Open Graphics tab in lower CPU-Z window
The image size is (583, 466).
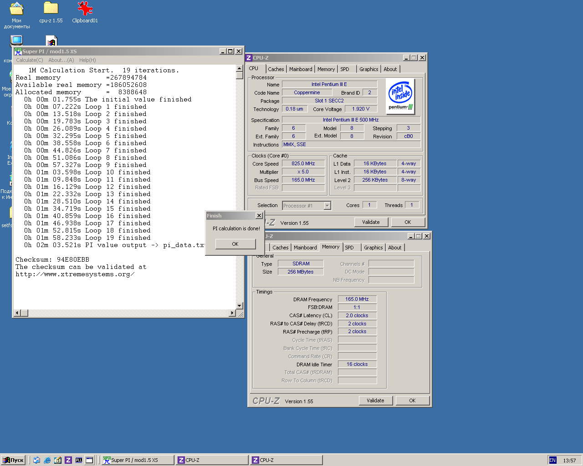373,248
